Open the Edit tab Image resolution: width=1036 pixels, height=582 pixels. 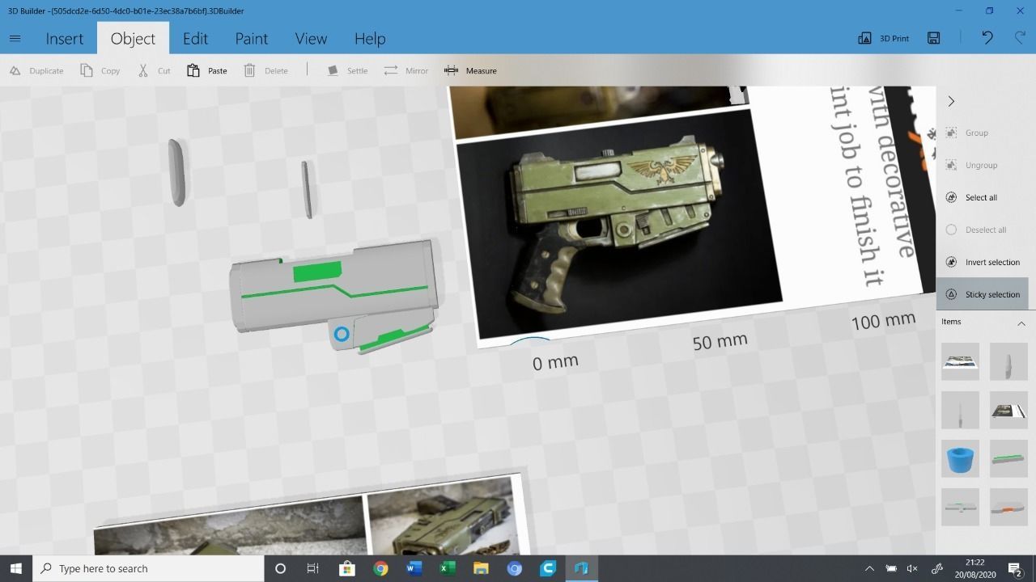(x=195, y=39)
